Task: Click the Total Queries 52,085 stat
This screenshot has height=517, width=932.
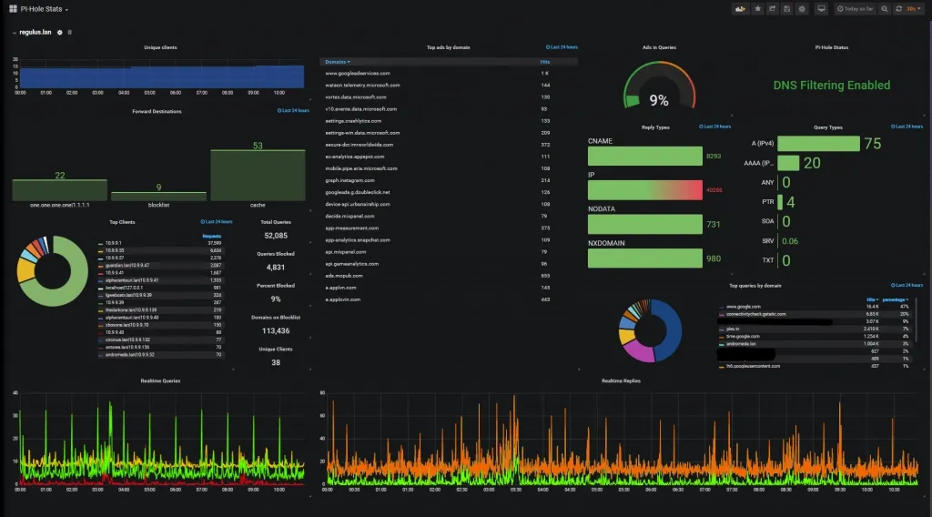Action: coord(276,236)
